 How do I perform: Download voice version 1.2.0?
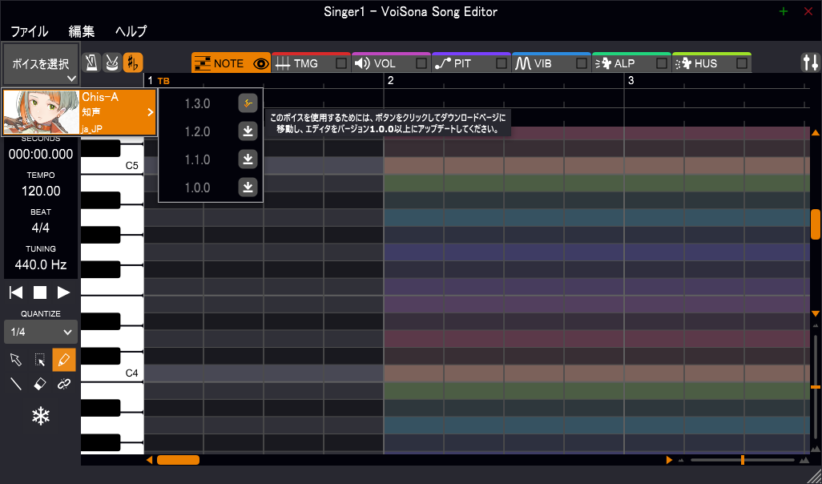(248, 131)
